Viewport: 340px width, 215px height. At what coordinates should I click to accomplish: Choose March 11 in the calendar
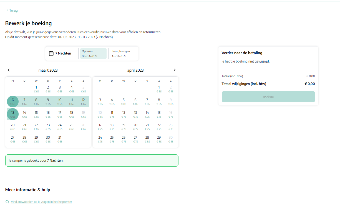coord(72,102)
